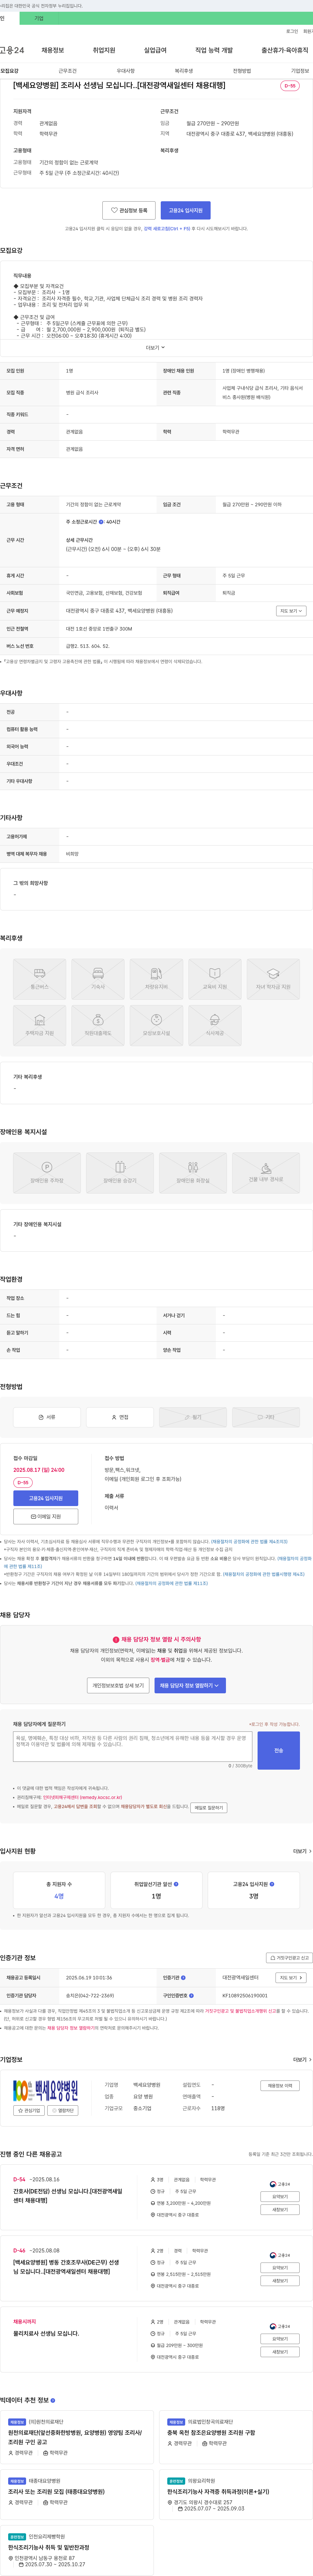Open the 실업급여 main menu
The image size is (313, 2576).
[x=155, y=50]
